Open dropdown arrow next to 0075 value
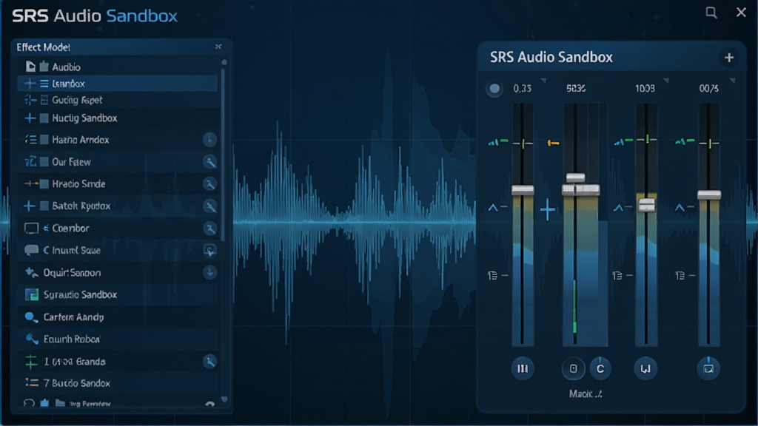This screenshot has height=426, width=758. 733,81
